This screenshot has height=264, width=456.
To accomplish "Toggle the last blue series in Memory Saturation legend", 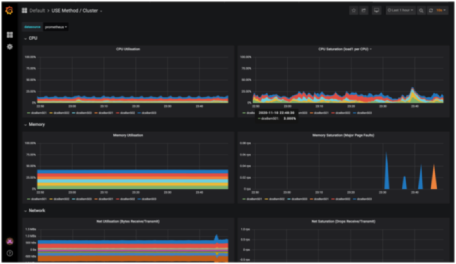I will (363, 199).
